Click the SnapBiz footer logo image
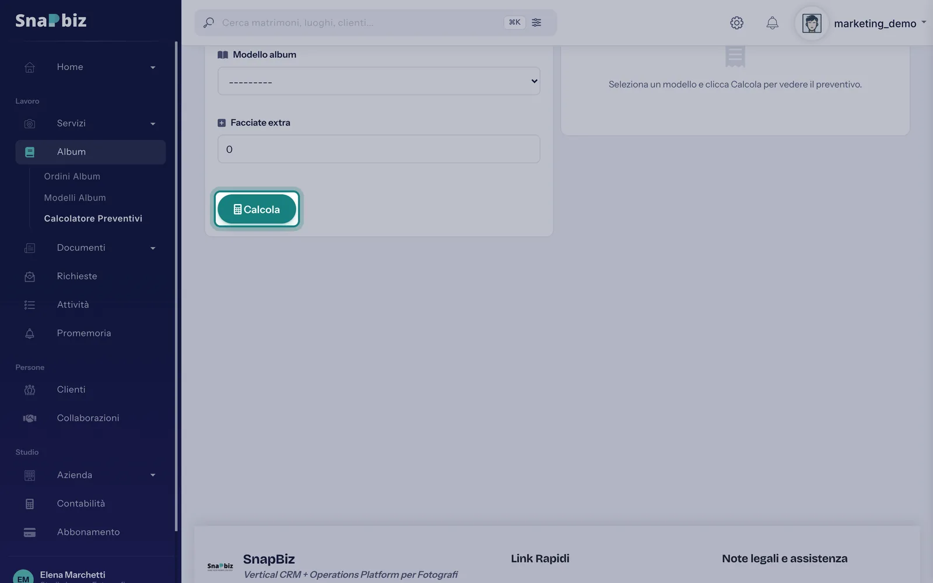The height and width of the screenshot is (583, 933). (x=220, y=566)
